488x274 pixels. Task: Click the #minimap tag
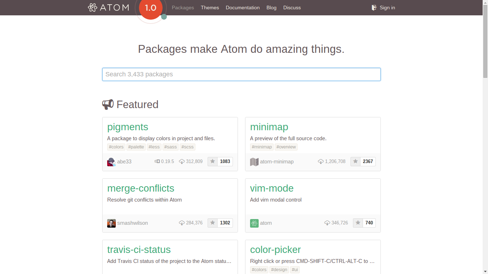point(262,147)
